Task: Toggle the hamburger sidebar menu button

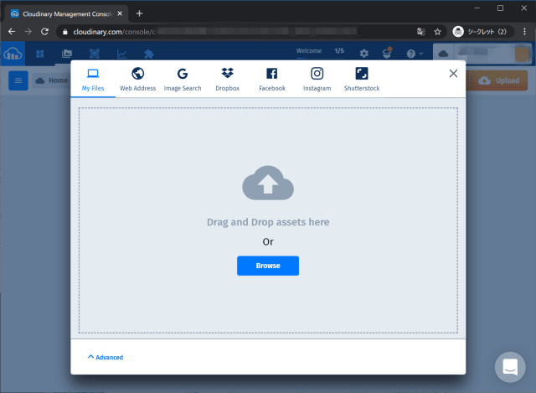Action: (x=18, y=80)
